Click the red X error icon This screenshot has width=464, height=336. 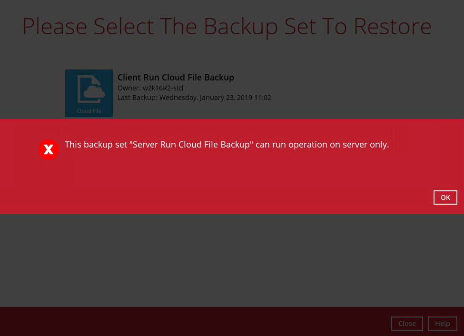(x=49, y=150)
